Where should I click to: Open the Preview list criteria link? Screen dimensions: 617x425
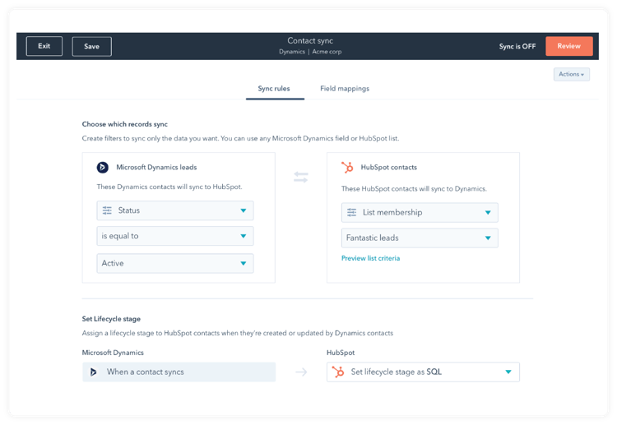pyautogui.click(x=370, y=258)
